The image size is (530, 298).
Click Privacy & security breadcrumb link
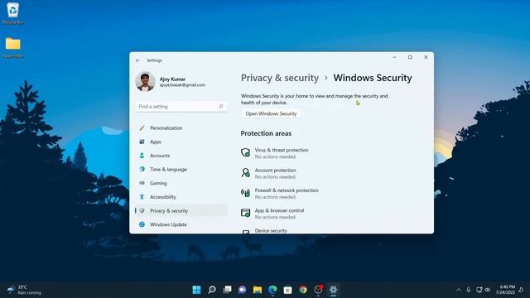click(280, 78)
